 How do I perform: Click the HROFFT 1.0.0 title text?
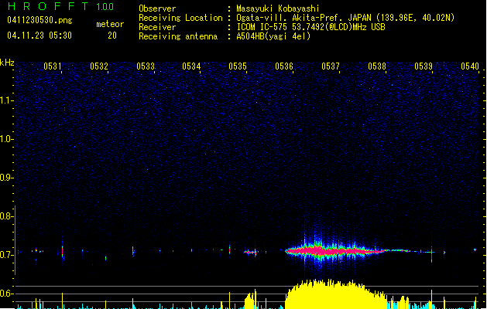coord(60,6)
